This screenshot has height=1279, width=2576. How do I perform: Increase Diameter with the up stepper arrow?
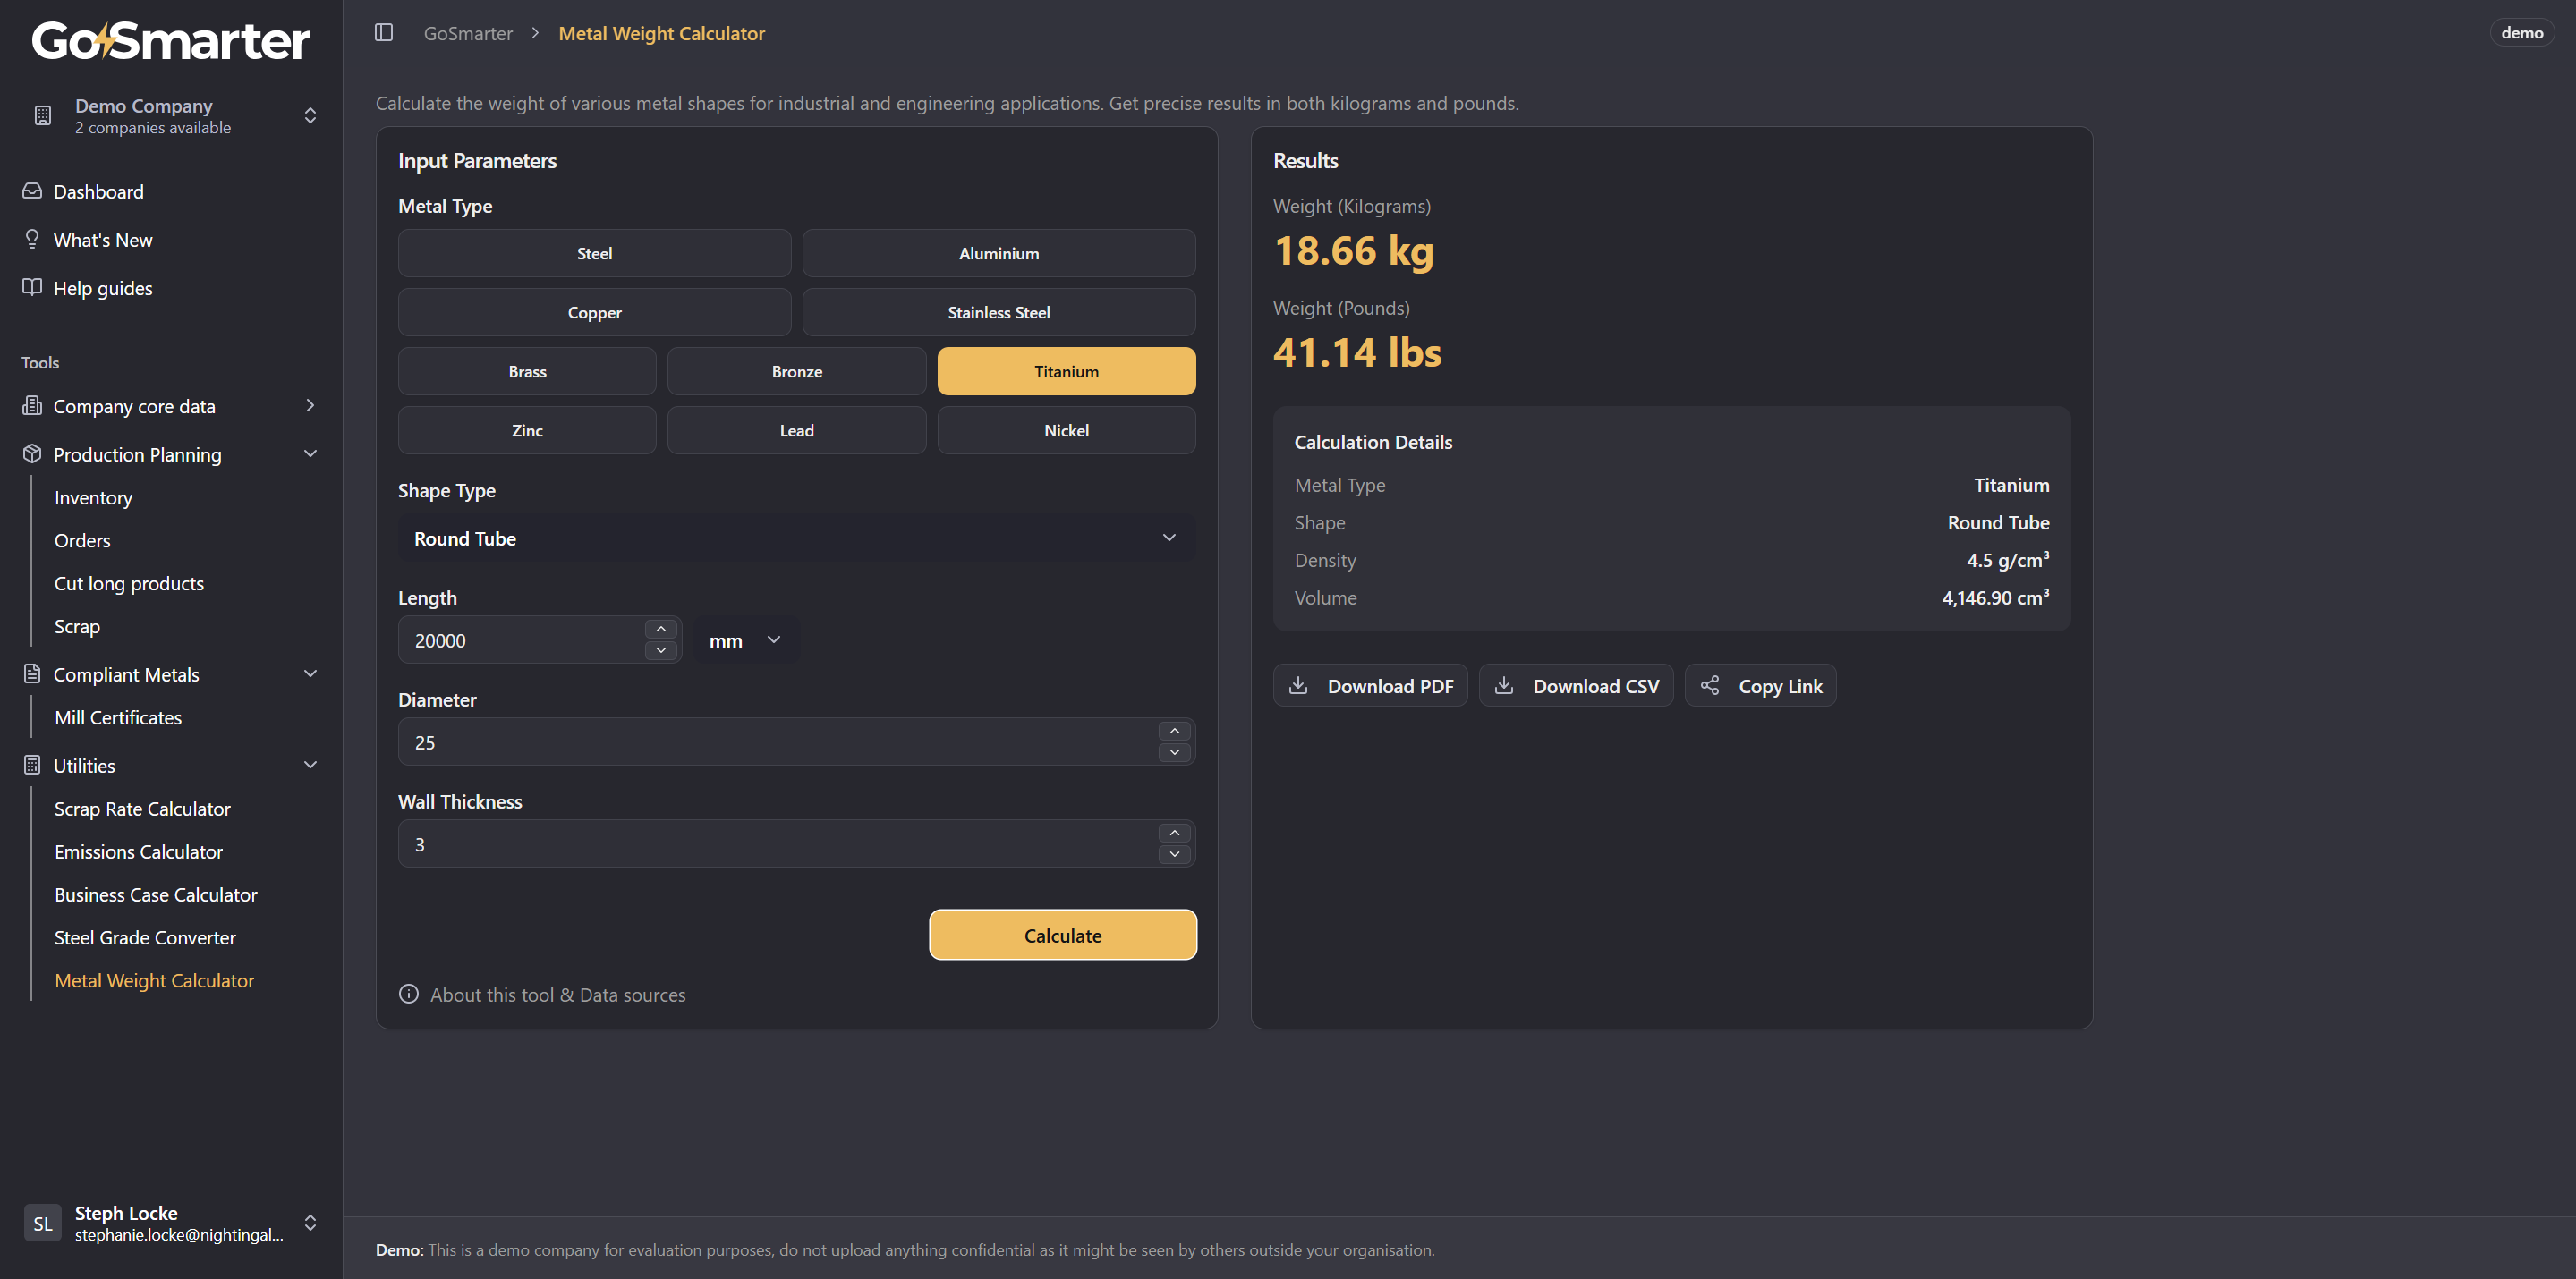[x=1174, y=731]
